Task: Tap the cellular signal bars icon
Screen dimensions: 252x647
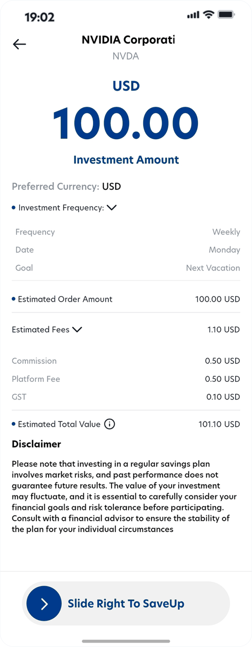Action: point(193,15)
